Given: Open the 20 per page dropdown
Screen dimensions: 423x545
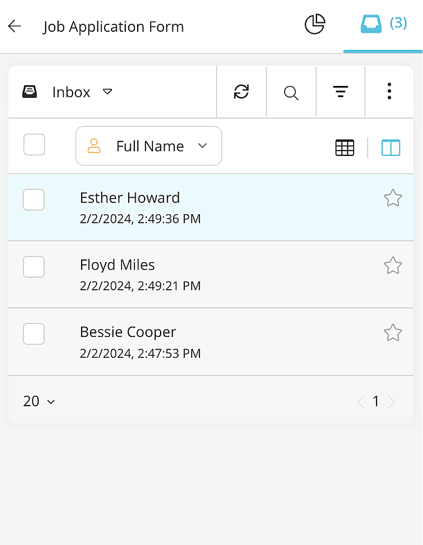Looking at the screenshot, I should coord(39,401).
